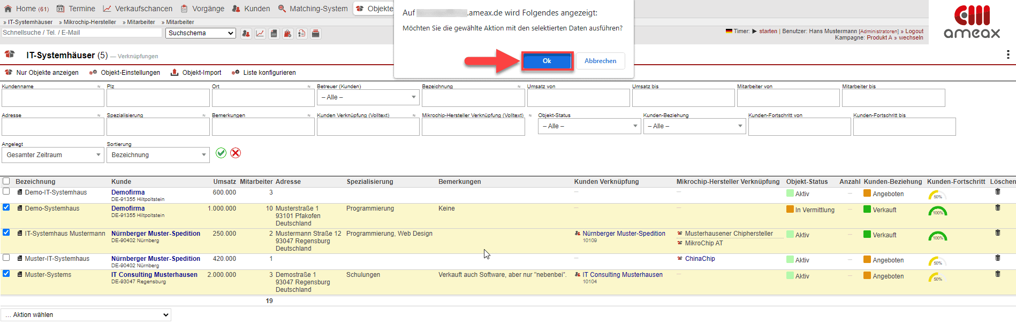Delete Demo-IT-Systemhaus row via trash icon
The height and width of the screenshot is (325, 1016).
click(997, 192)
